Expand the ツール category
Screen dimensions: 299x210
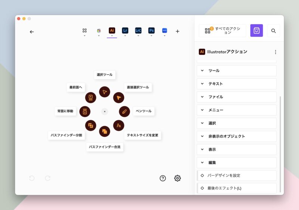[x=237, y=70]
